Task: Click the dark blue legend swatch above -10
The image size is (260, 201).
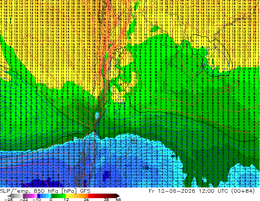Action: (x=39, y=196)
